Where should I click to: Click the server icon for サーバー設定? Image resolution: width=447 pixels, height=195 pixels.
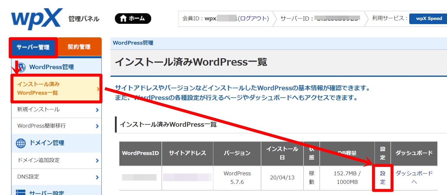pyautogui.click(x=21, y=192)
